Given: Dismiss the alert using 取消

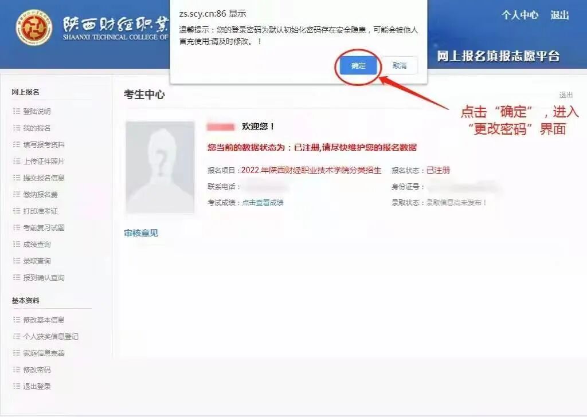Looking at the screenshot, I should click(x=400, y=65).
